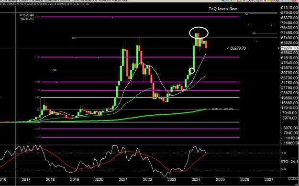Click the 2027 label on time axis
The height and width of the screenshot is (186, 299).
coord(269,180)
